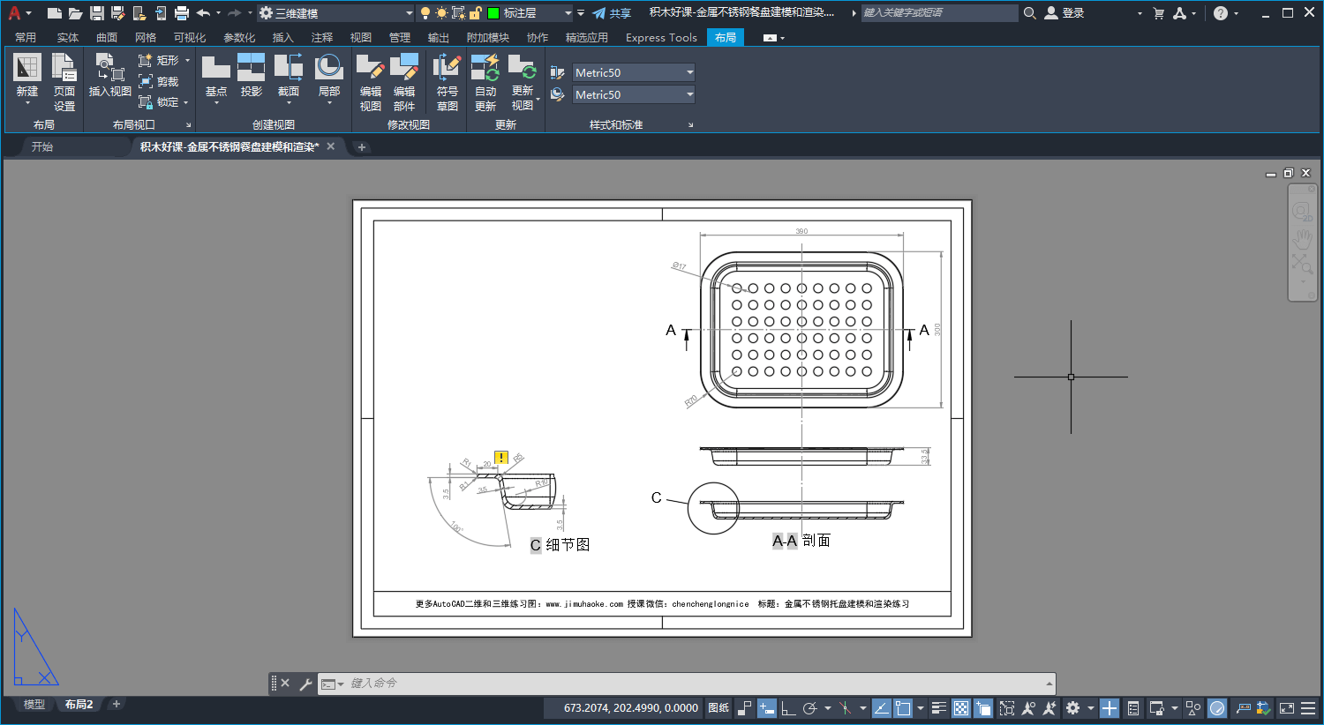Select Projected view (投影) tool
The image size is (1324, 725).
tap(252, 69)
